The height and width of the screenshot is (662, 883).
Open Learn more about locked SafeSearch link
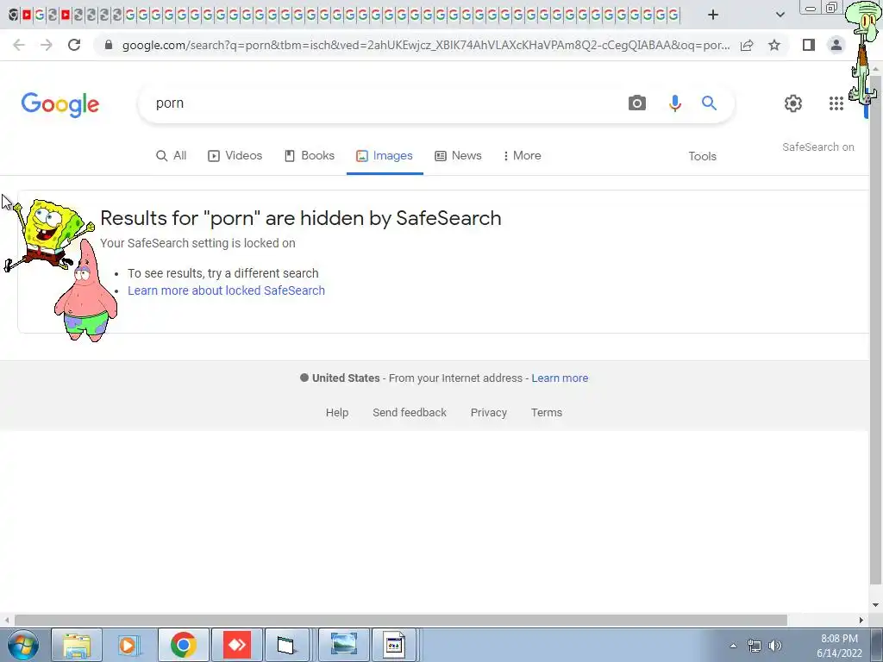[227, 290]
